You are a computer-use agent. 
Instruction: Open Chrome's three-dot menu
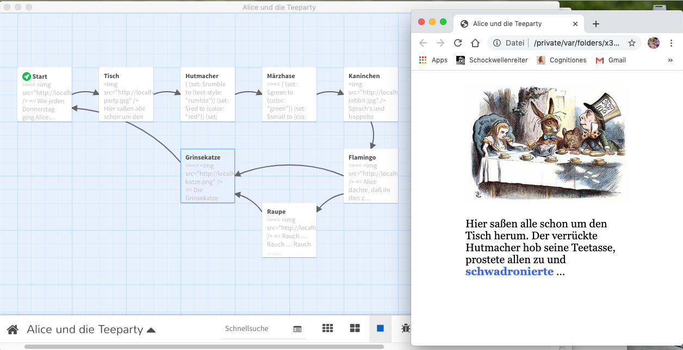pyautogui.click(x=672, y=43)
